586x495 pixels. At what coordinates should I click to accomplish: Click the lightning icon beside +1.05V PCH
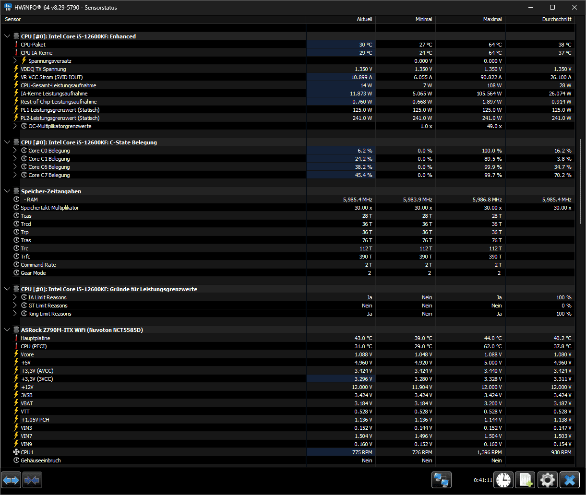[x=16, y=420]
